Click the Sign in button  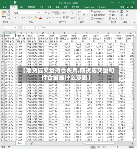point(122,7)
